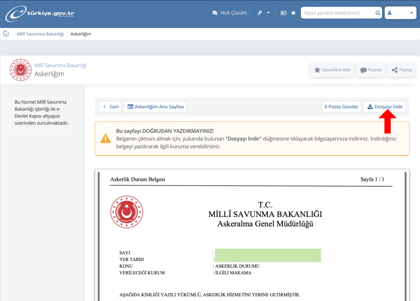
Task: Click the ministry seal in the document preview
Action: coord(127,212)
